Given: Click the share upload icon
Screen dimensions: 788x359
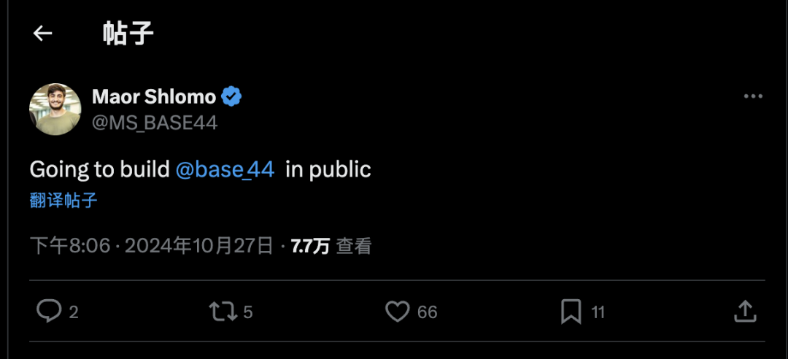Looking at the screenshot, I should [x=744, y=312].
